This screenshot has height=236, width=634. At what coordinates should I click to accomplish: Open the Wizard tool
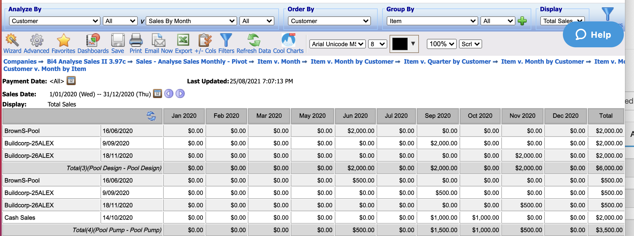coord(12,44)
